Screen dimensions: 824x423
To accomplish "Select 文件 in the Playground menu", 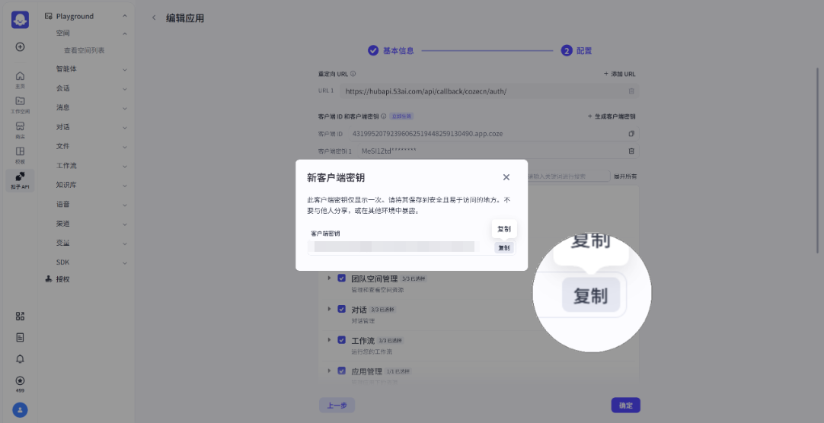I will coord(62,146).
